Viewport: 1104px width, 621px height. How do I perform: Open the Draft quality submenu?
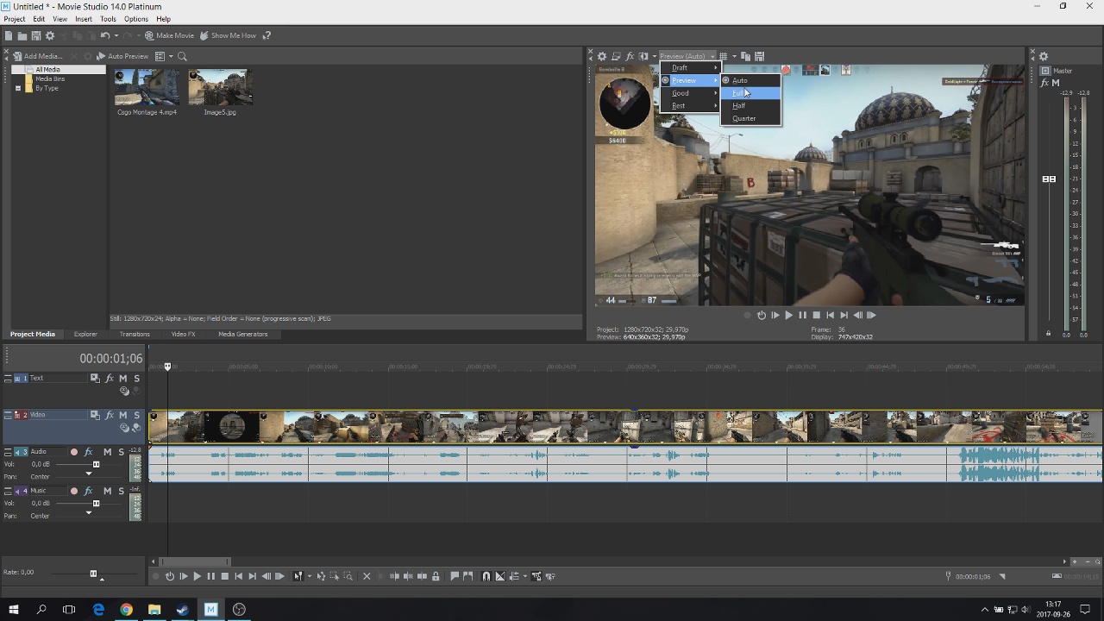(690, 68)
